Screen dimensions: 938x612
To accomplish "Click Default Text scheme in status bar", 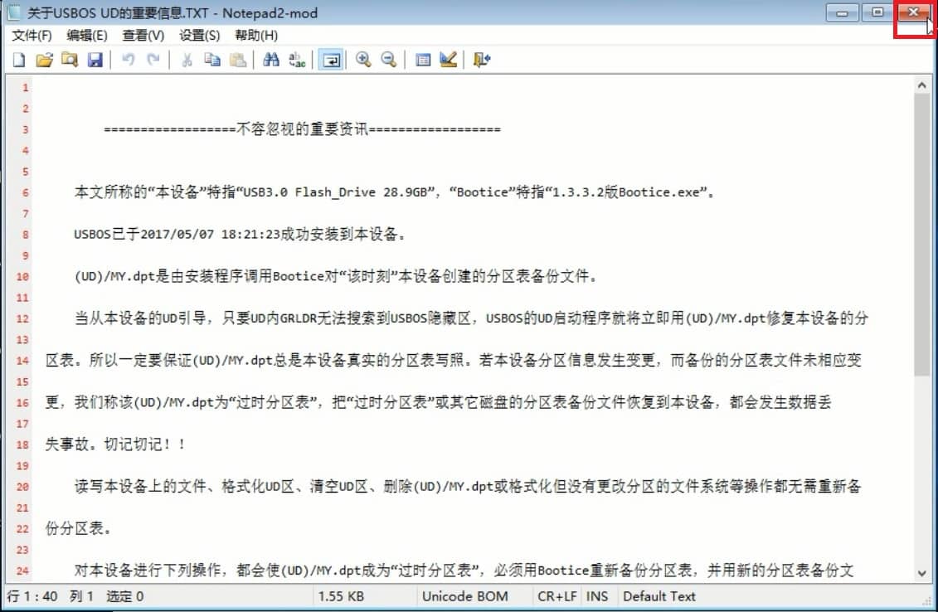I will pyautogui.click(x=659, y=596).
